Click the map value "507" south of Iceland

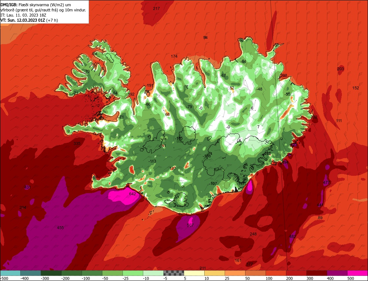pos(190,225)
